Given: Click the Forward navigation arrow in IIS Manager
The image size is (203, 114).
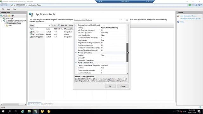Looking at the screenshot, I should point(6,5).
